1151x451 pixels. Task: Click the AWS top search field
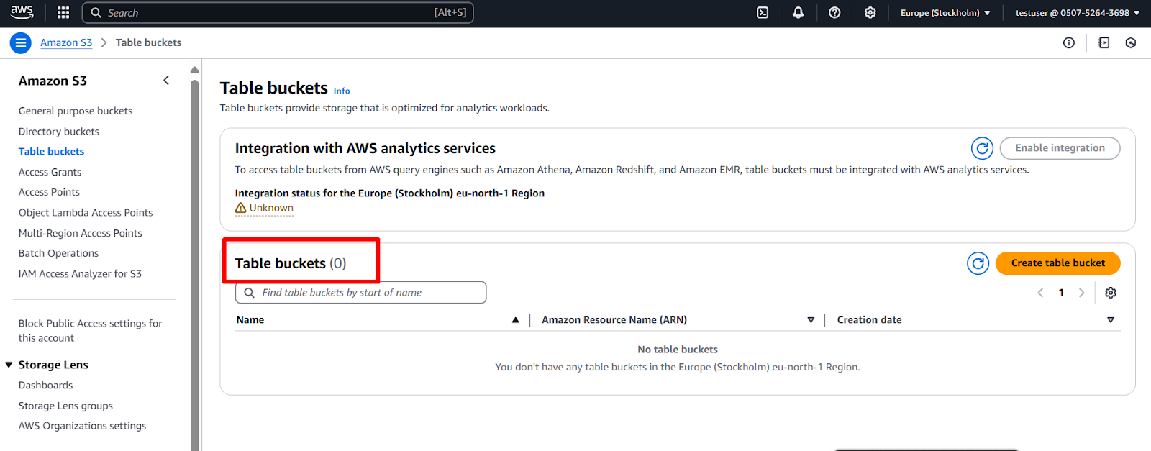coord(278,12)
